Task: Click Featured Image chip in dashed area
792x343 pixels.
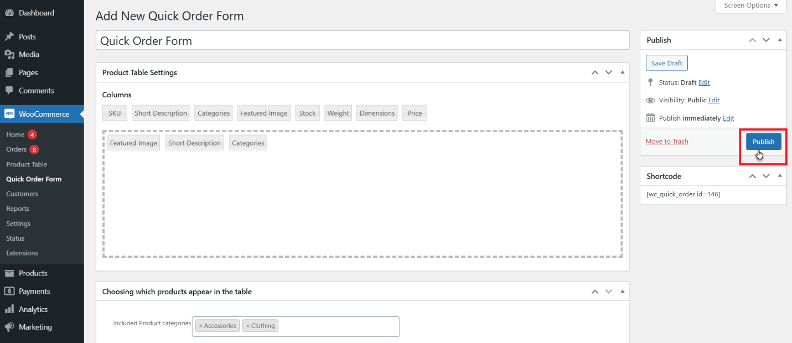Action: pyautogui.click(x=133, y=143)
